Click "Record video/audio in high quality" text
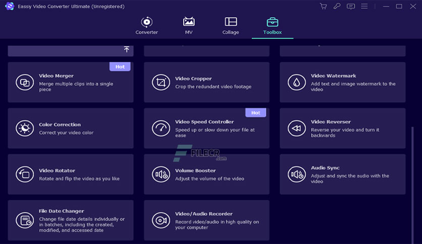This screenshot has height=244, width=422. click(x=217, y=225)
